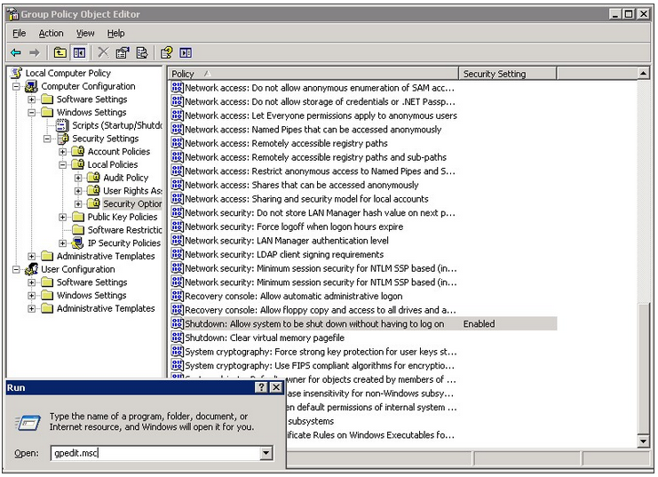The width and height of the screenshot is (658, 477).
Task: Click the Computer Configuration icon
Action: (31, 86)
